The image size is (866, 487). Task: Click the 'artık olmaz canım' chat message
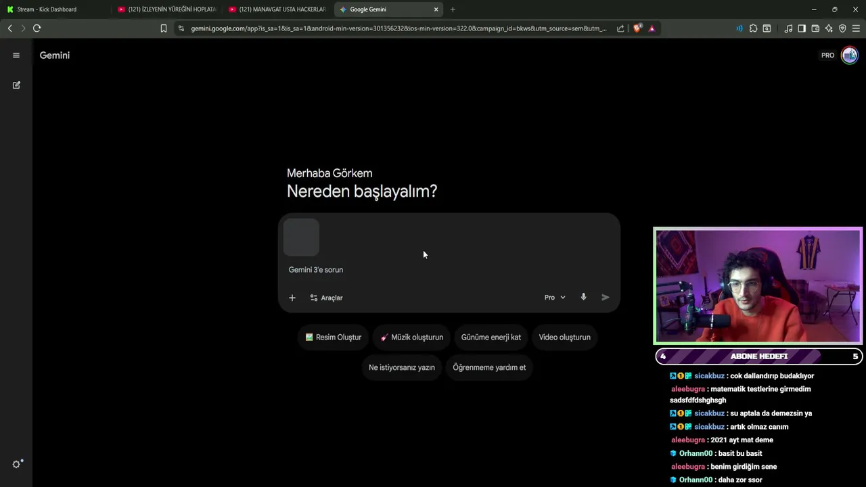point(759,427)
